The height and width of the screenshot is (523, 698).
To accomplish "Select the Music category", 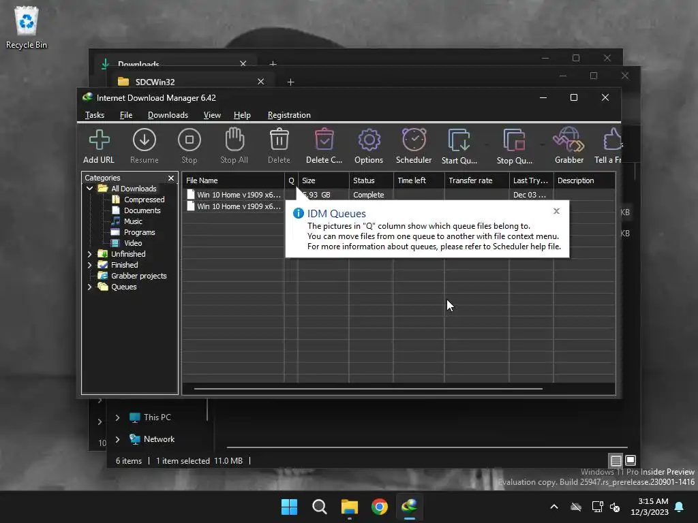I will (133, 221).
